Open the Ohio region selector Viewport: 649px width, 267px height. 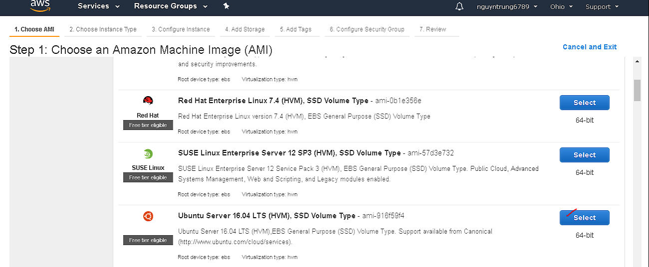561,6
